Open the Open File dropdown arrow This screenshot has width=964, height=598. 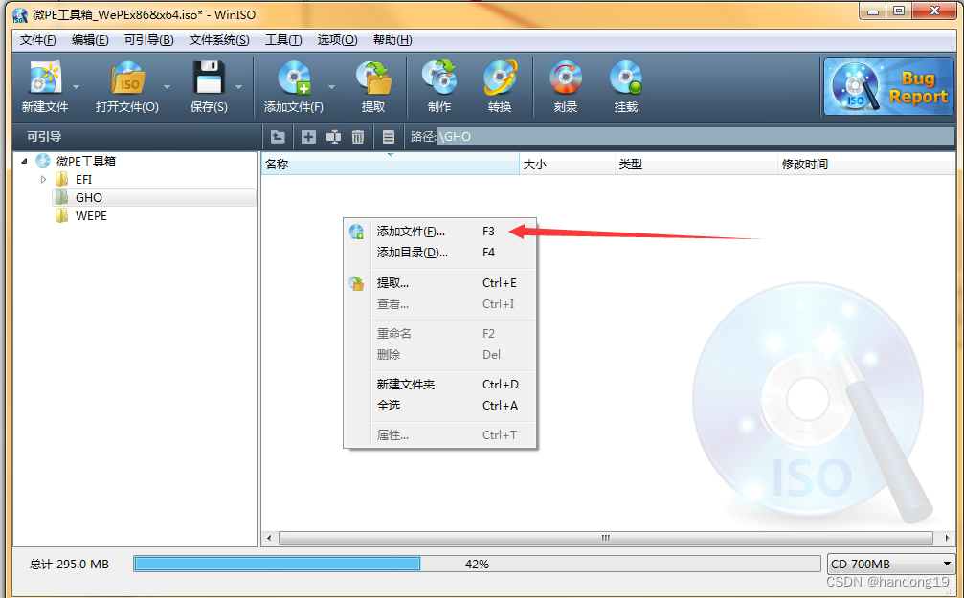pos(168,87)
